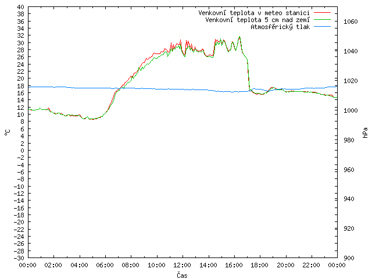This screenshot has width=372, height=279.
Task: Click the right axis unit 'hPa'
Action: click(x=366, y=133)
